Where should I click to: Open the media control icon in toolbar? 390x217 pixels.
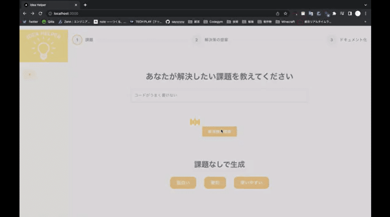pos(342,14)
